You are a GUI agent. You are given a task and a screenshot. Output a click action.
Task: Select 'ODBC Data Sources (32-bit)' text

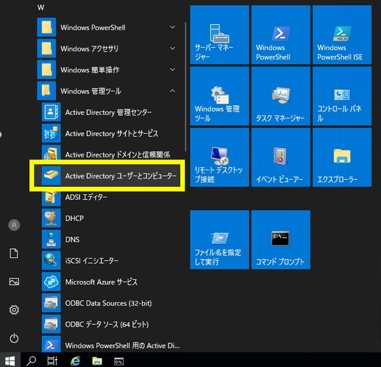(109, 304)
